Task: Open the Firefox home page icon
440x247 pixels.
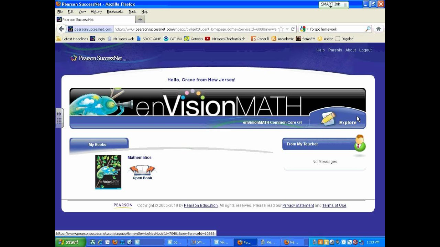Action: click(378, 29)
